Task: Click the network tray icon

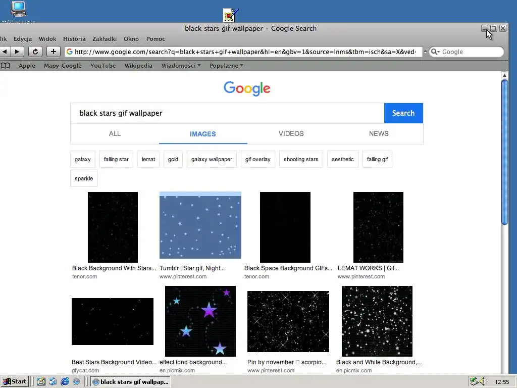Action: click(474, 381)
